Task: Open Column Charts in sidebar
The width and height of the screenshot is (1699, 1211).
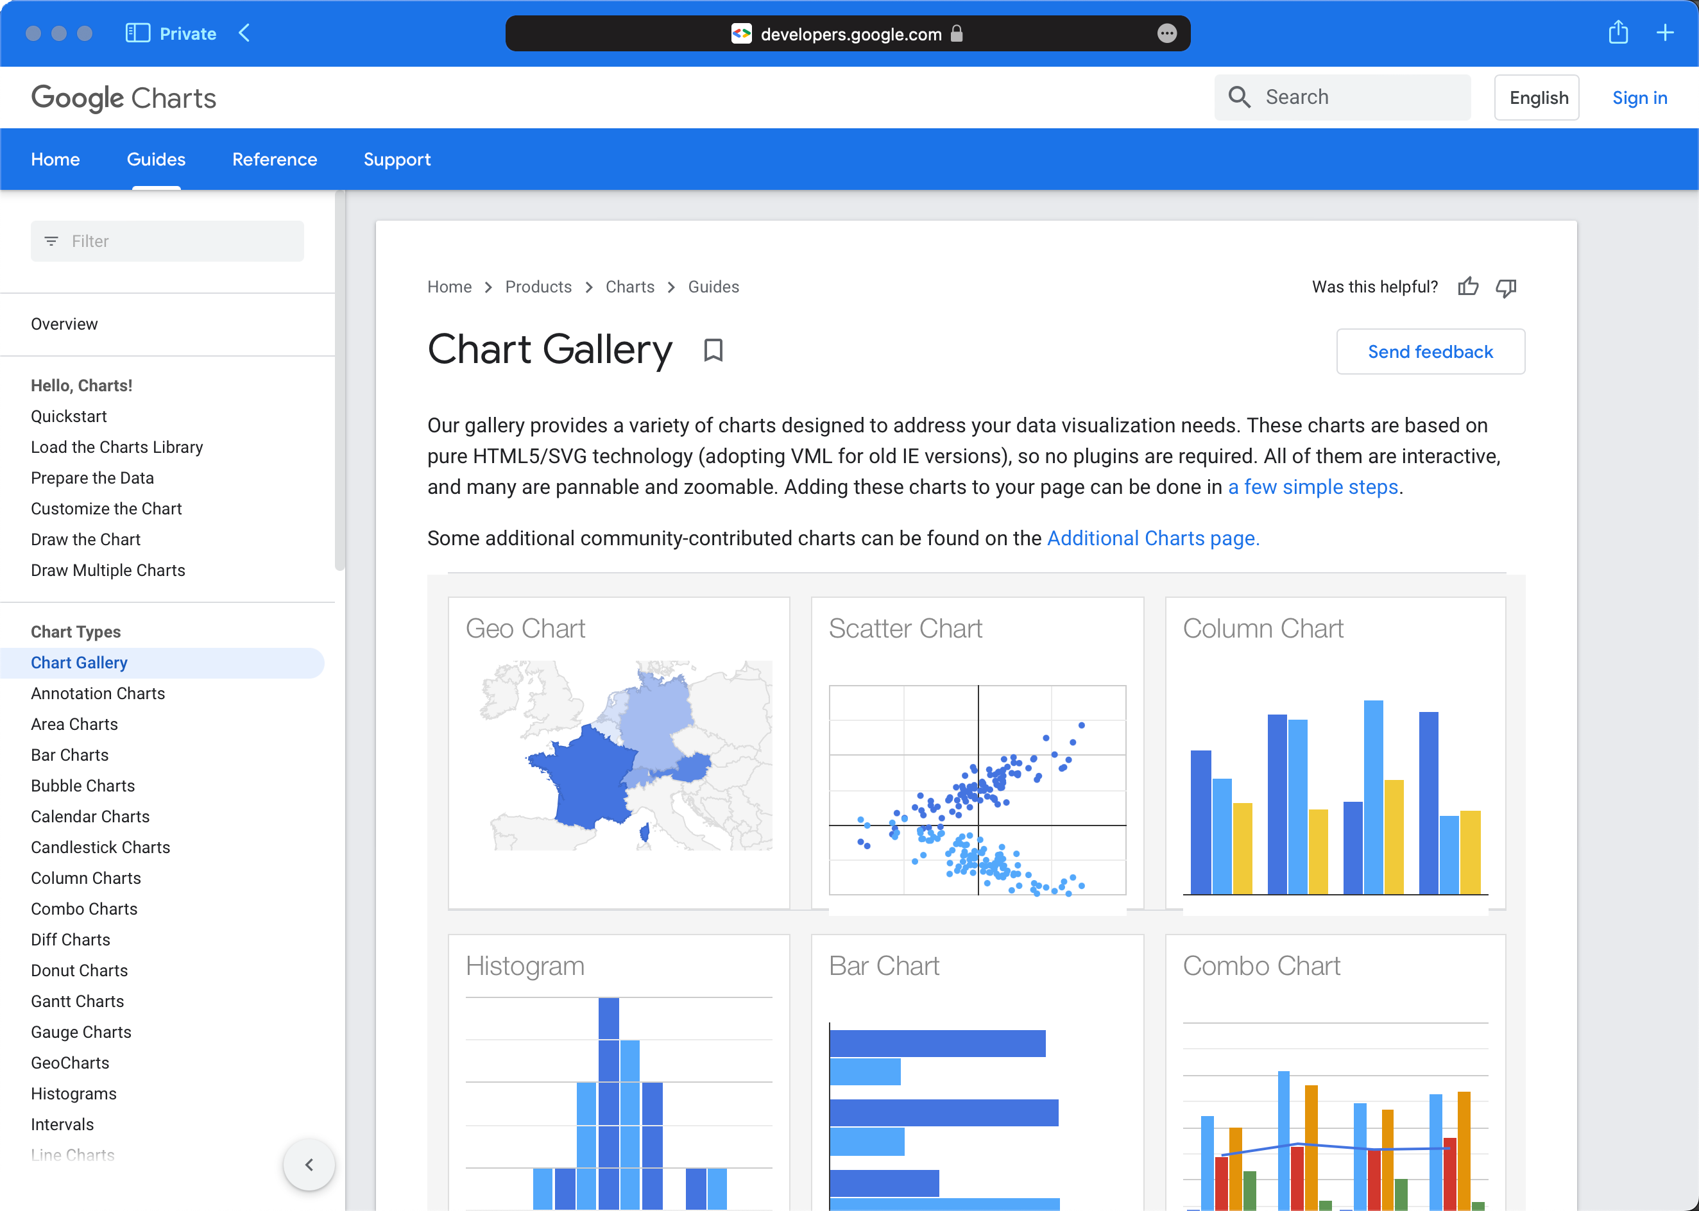Action: 86,877
